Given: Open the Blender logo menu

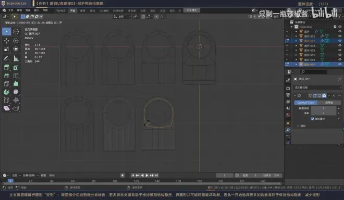Looking at the screenshot, I should (4, 10).
